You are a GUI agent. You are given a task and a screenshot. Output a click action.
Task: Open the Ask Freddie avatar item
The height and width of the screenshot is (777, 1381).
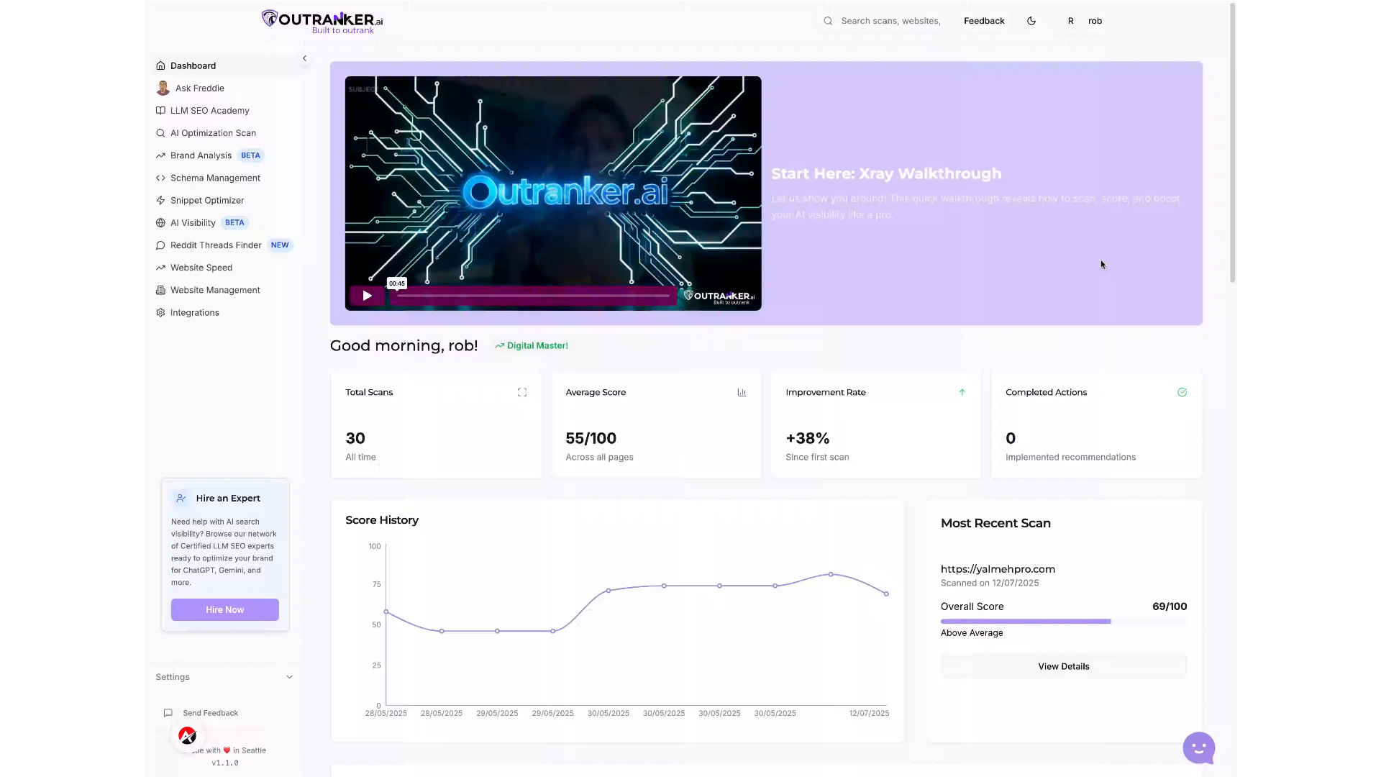[163, 88]
